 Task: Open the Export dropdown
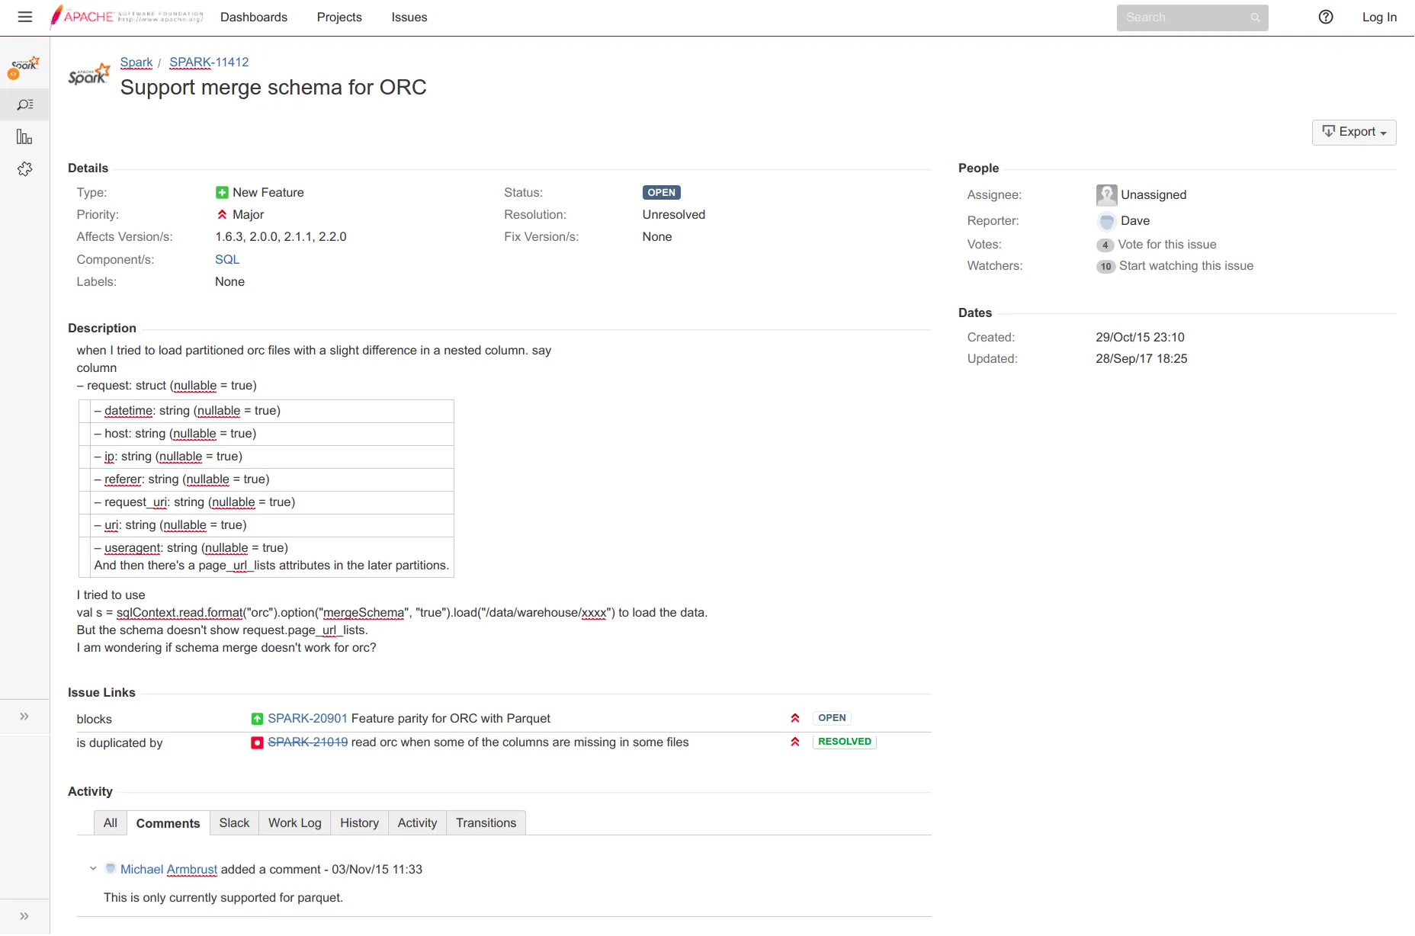coord(1354,133)
